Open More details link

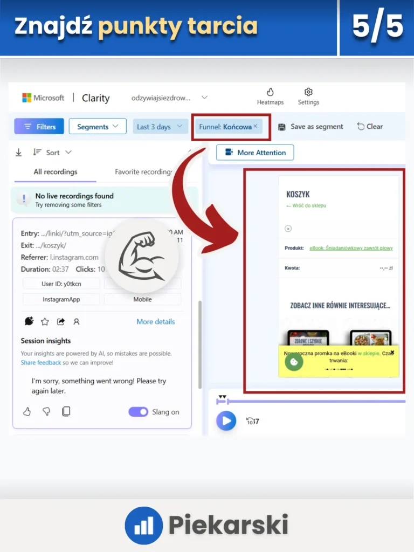point(156,321)
